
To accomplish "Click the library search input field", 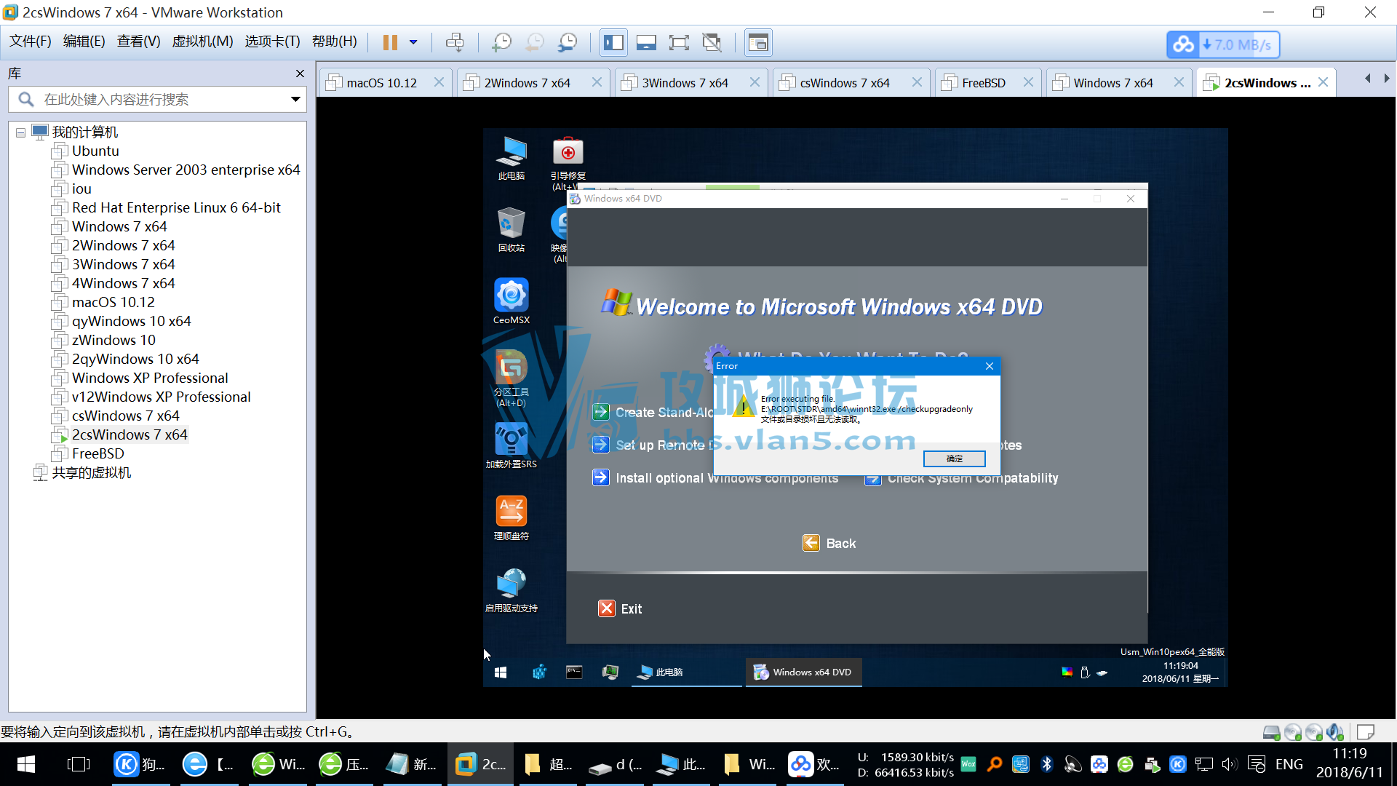I will coord(156,100).
